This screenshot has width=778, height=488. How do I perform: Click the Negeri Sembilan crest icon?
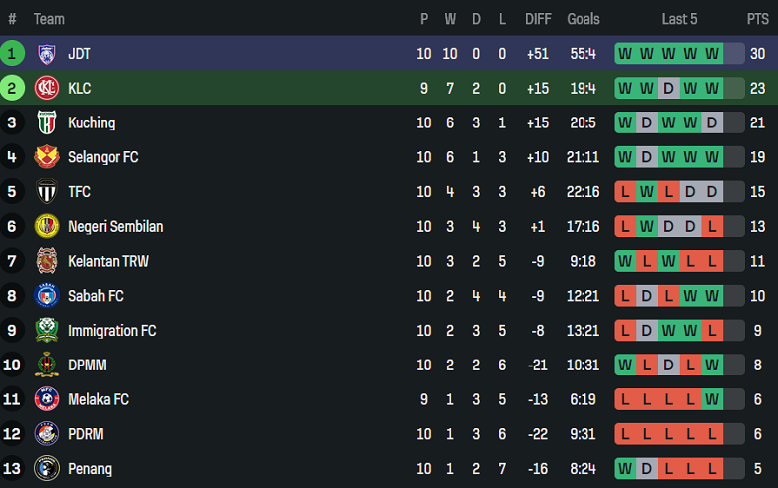click(47, 227)
